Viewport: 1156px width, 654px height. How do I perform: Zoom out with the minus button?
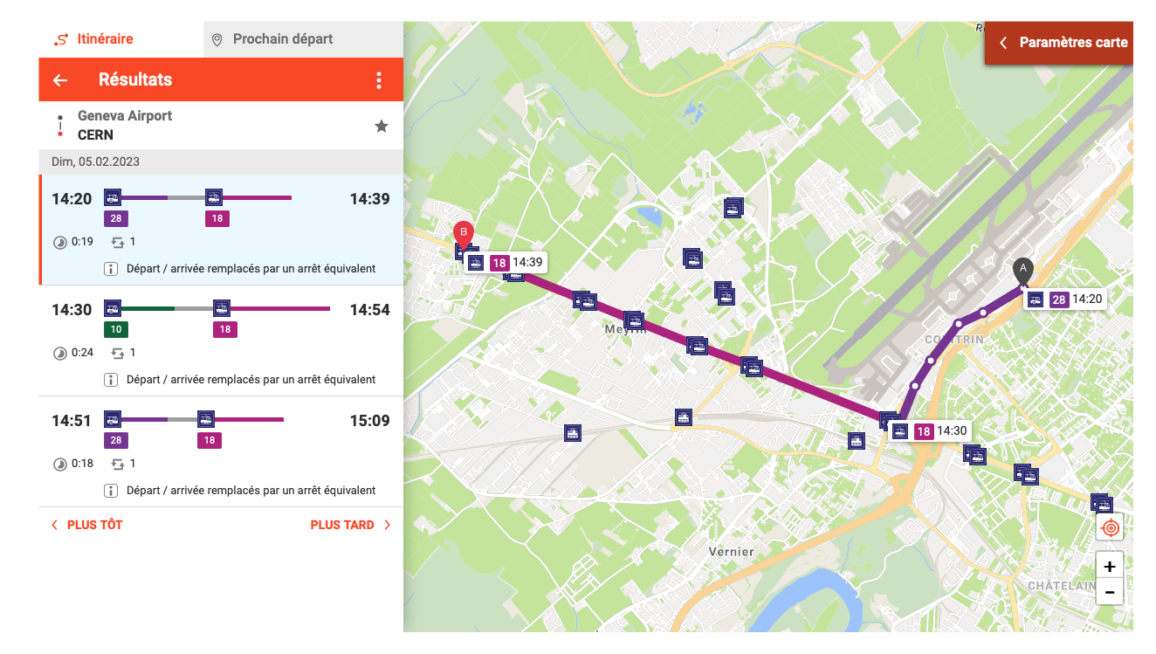click(1110, 592)
